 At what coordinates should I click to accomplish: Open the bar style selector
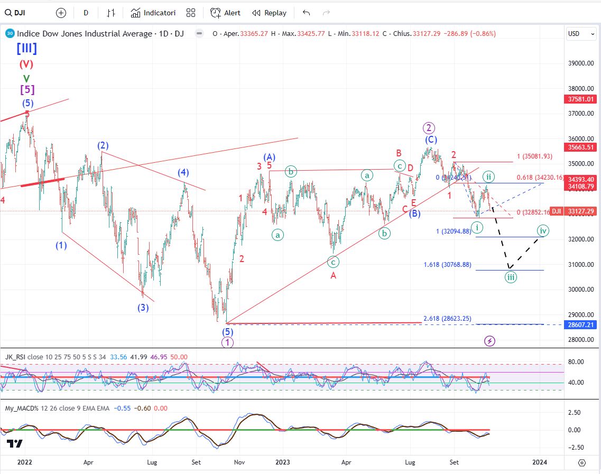coord(111,13)
